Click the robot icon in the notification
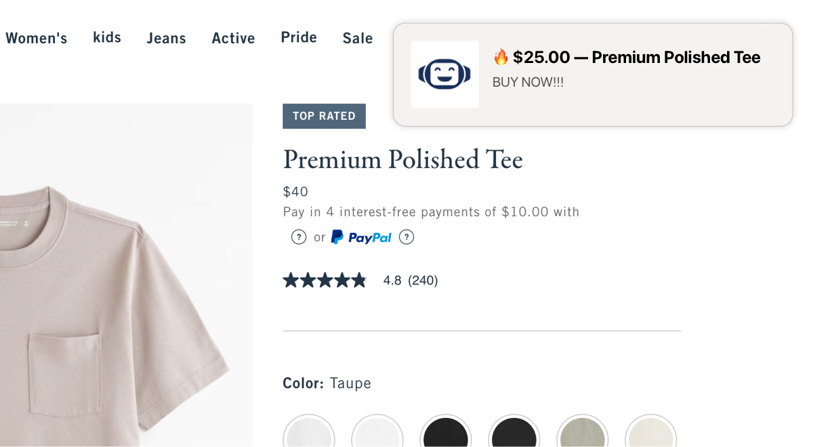Screen dimensions: 813x447 pyautogui.click(x=444, y=74)
